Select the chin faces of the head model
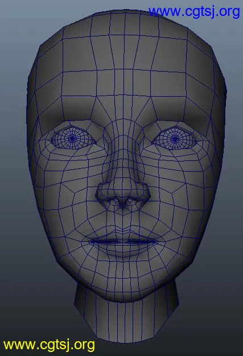 coord(123,278)
